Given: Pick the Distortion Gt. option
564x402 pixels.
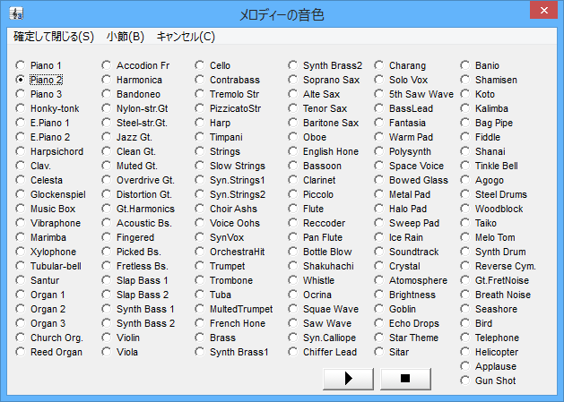Looking at the screenshot, I should click(107, 194).
